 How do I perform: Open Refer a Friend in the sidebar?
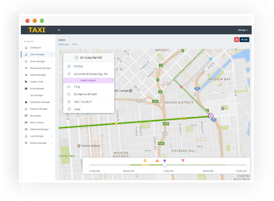click(x=37, y=123)
